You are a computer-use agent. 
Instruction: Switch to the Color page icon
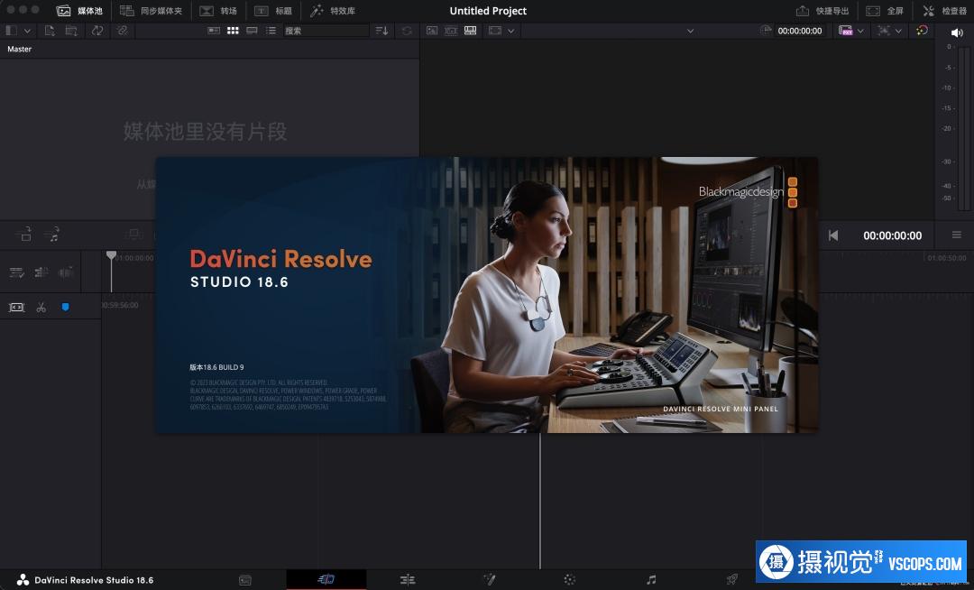coord(570,580)
